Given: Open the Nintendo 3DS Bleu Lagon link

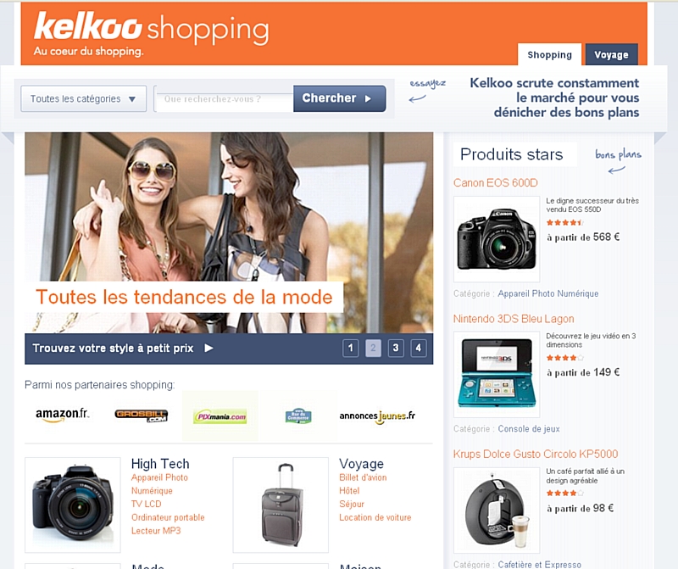Looking at the screenshot, I should click(514, 319).
